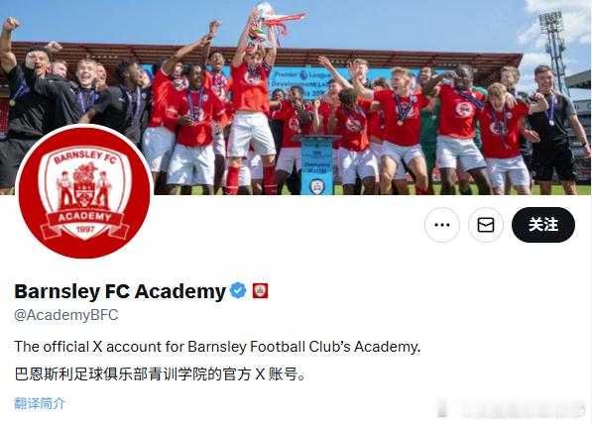The width and height of the screenshot is (592, 425).
Task: Click the stadium floodlight tower in banner
Action: 553,51
